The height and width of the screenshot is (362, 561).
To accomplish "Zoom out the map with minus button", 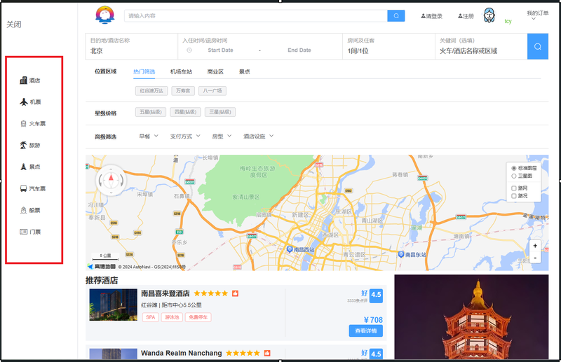I will click(535, 257).
